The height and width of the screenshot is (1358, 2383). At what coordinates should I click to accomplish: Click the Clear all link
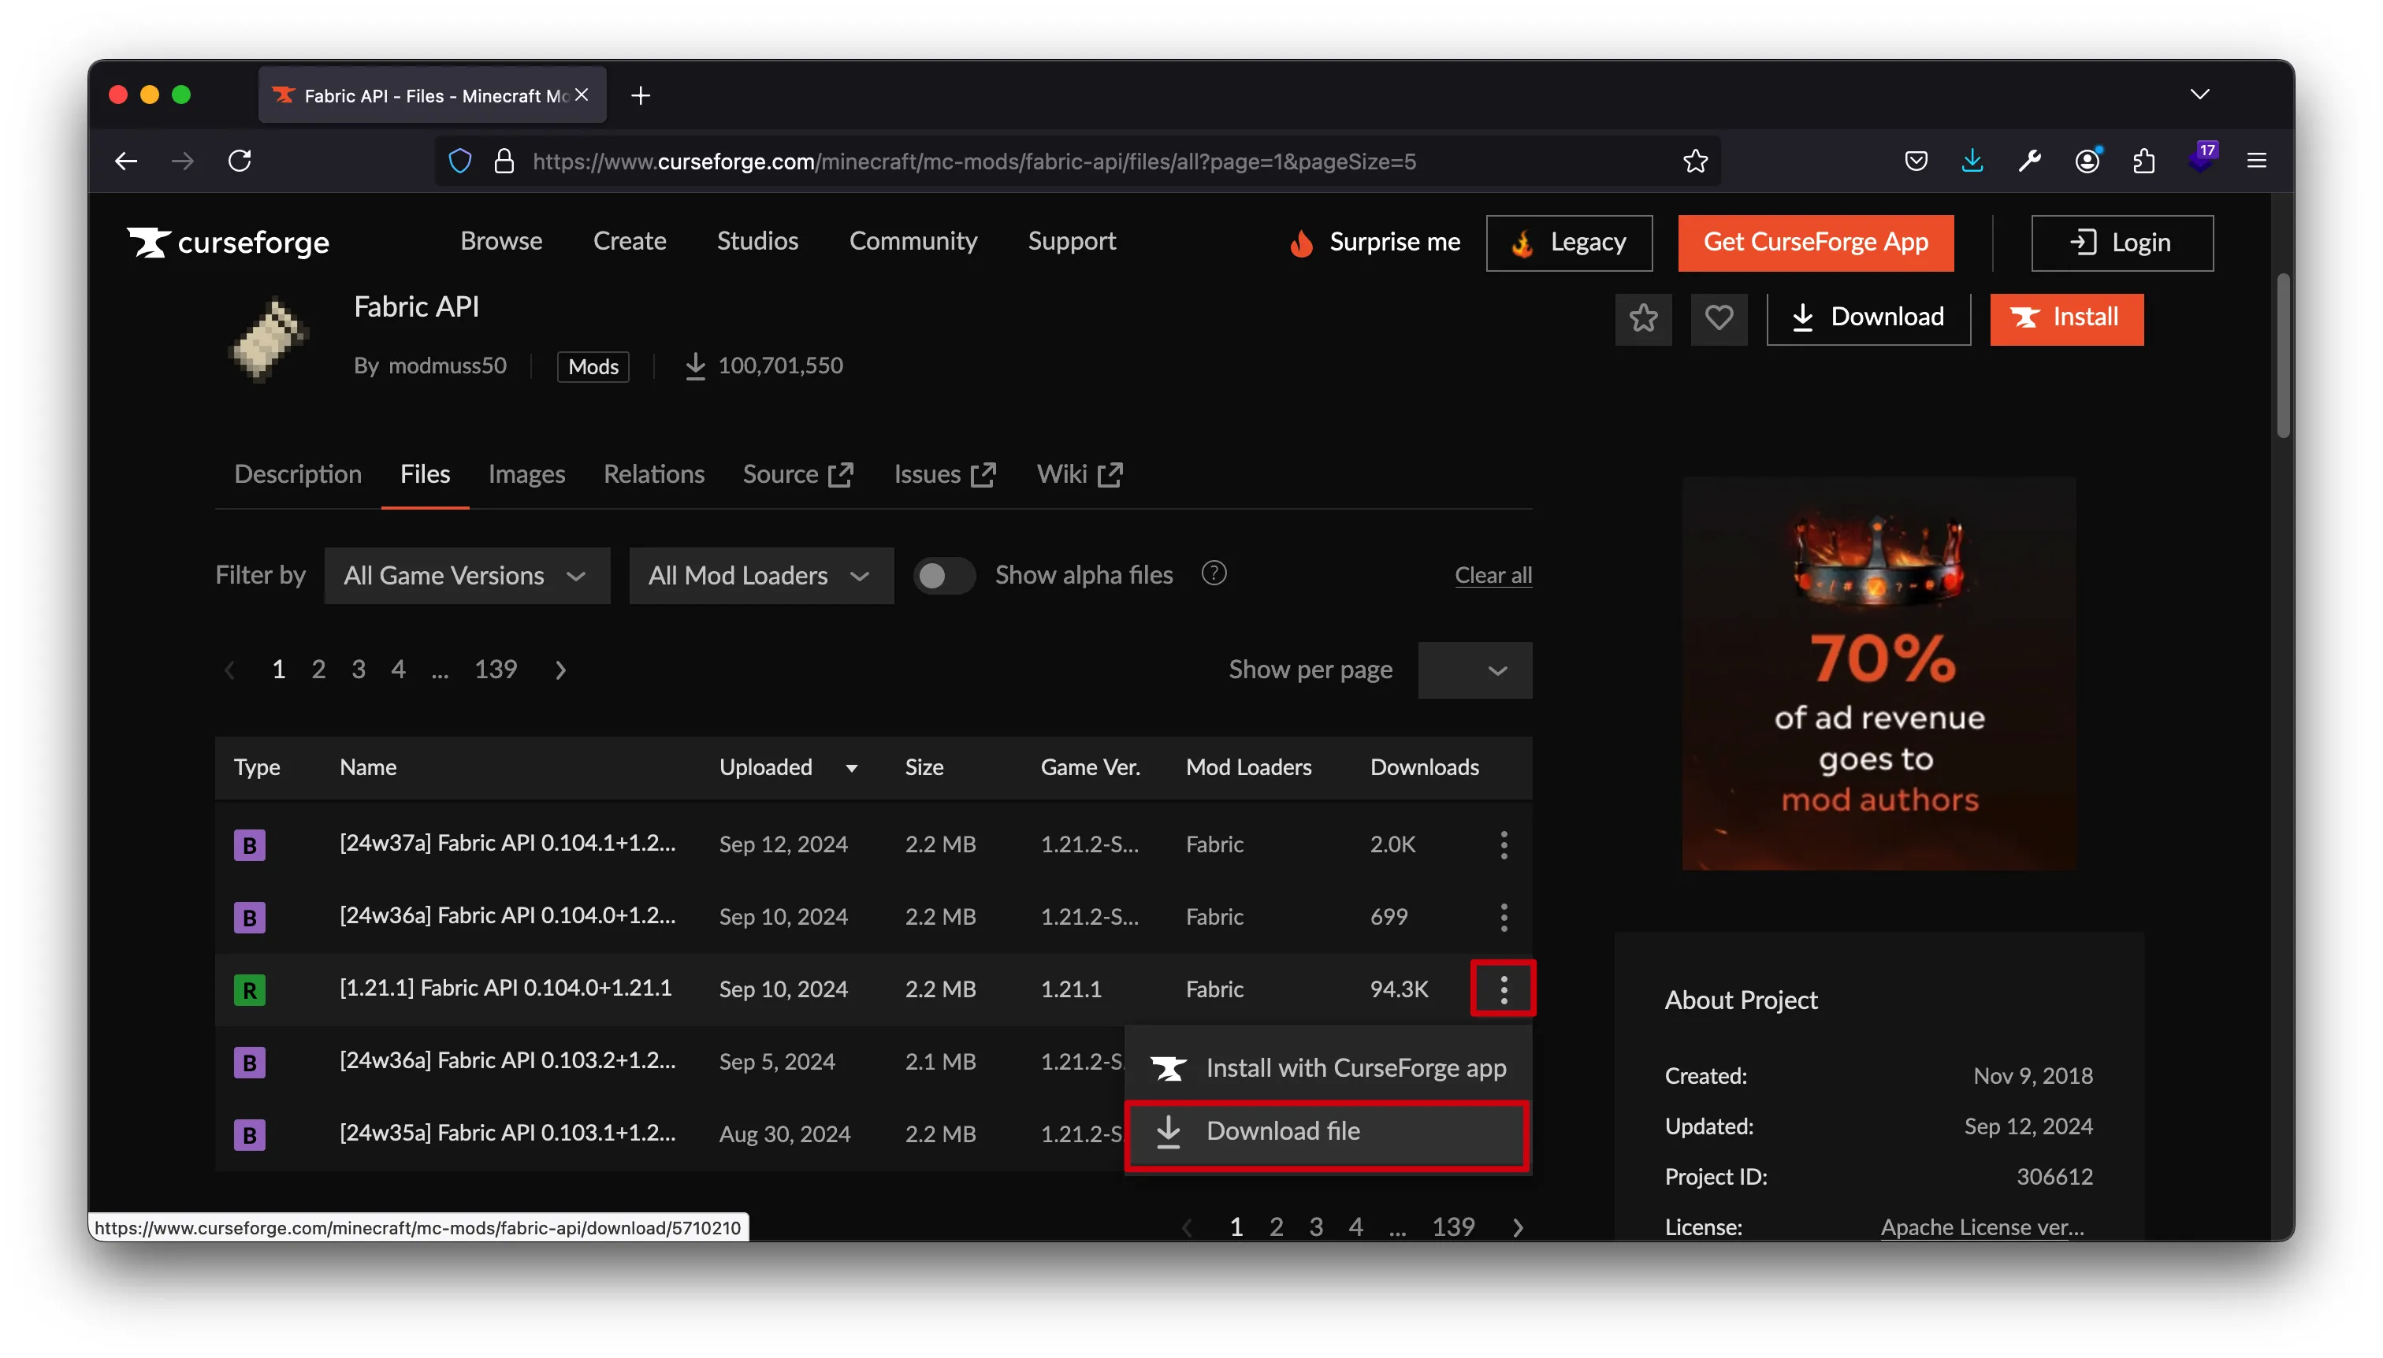(x=1492, y=576)
